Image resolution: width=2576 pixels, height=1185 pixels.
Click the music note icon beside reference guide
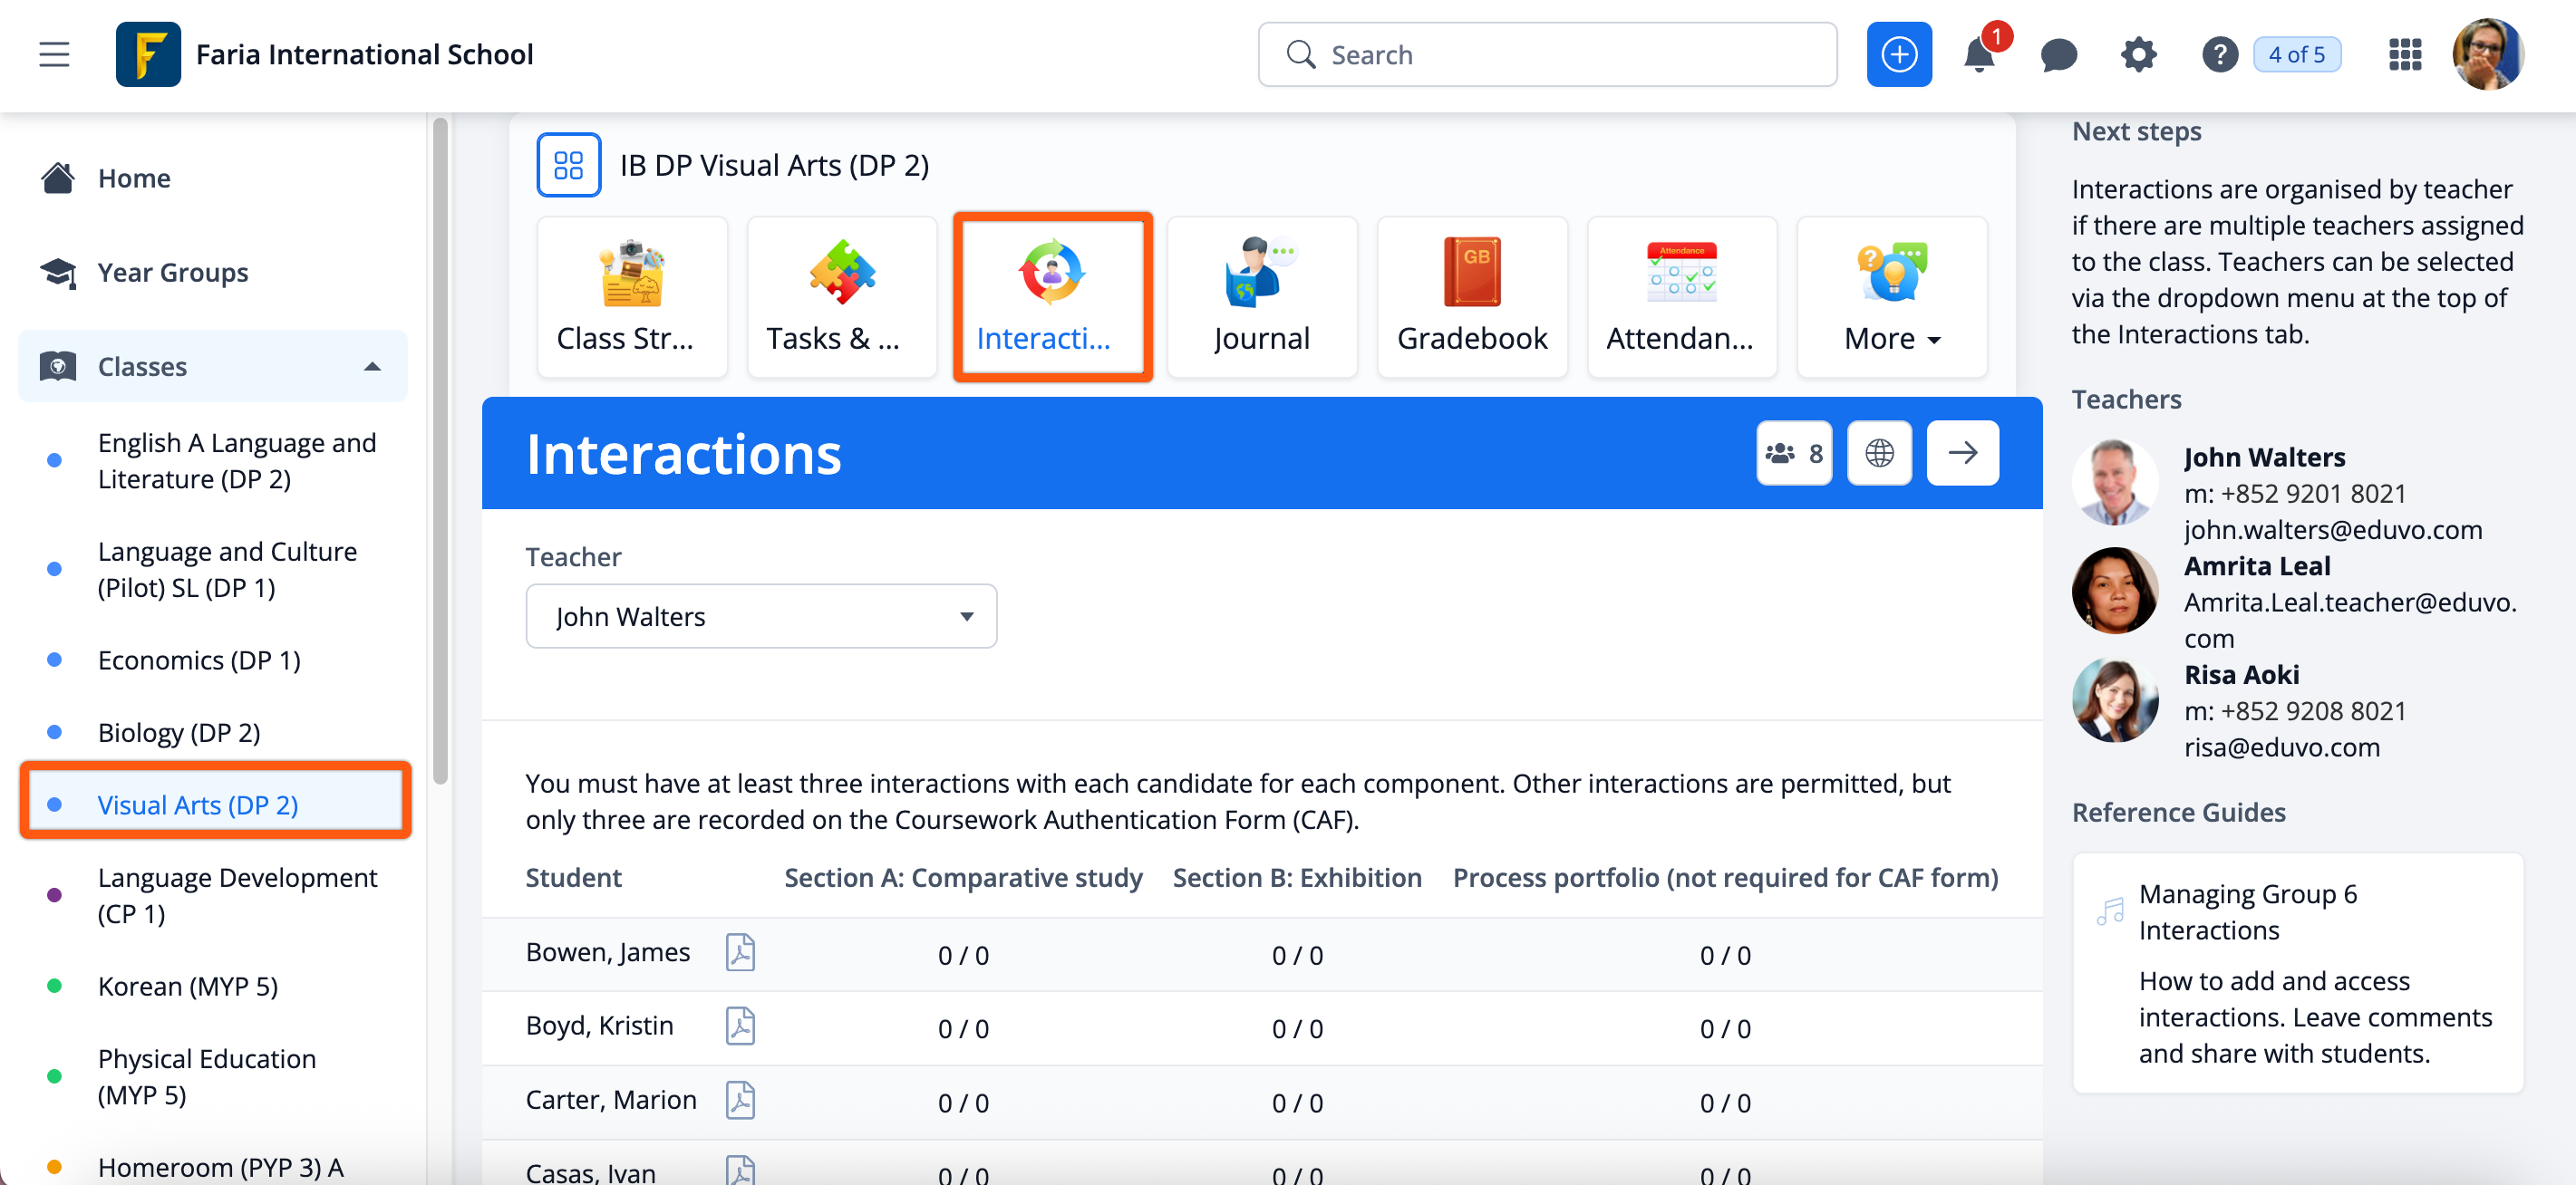tap(2109, 911)
